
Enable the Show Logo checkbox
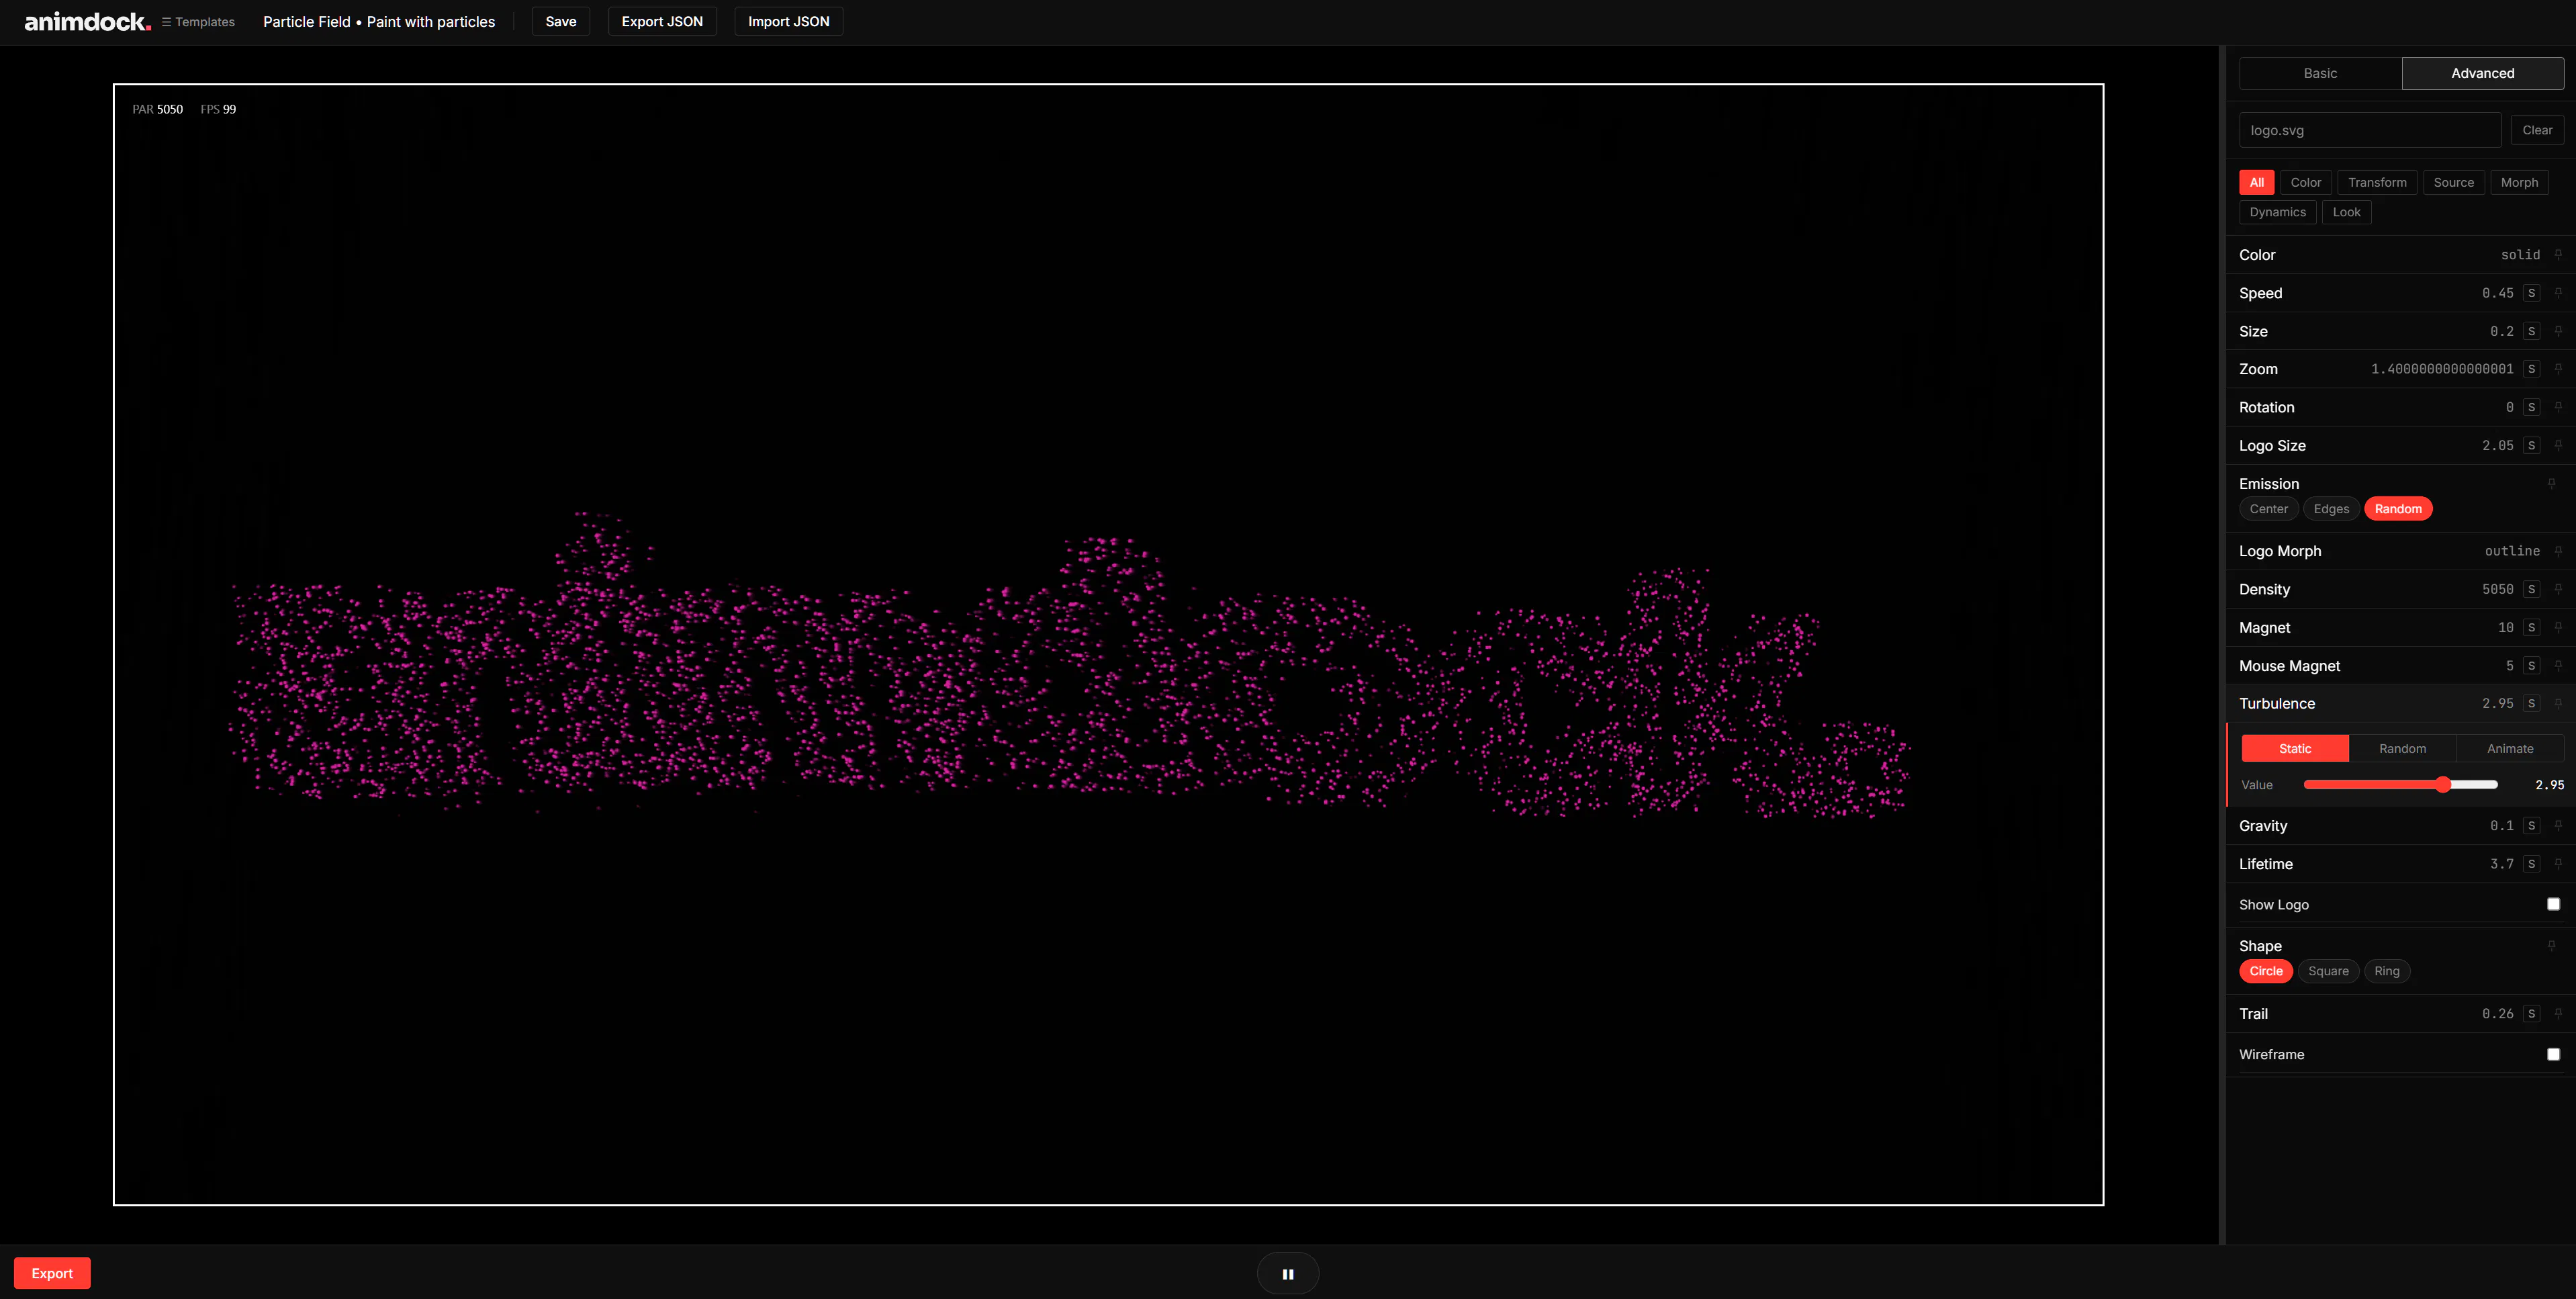(2553, 904)
